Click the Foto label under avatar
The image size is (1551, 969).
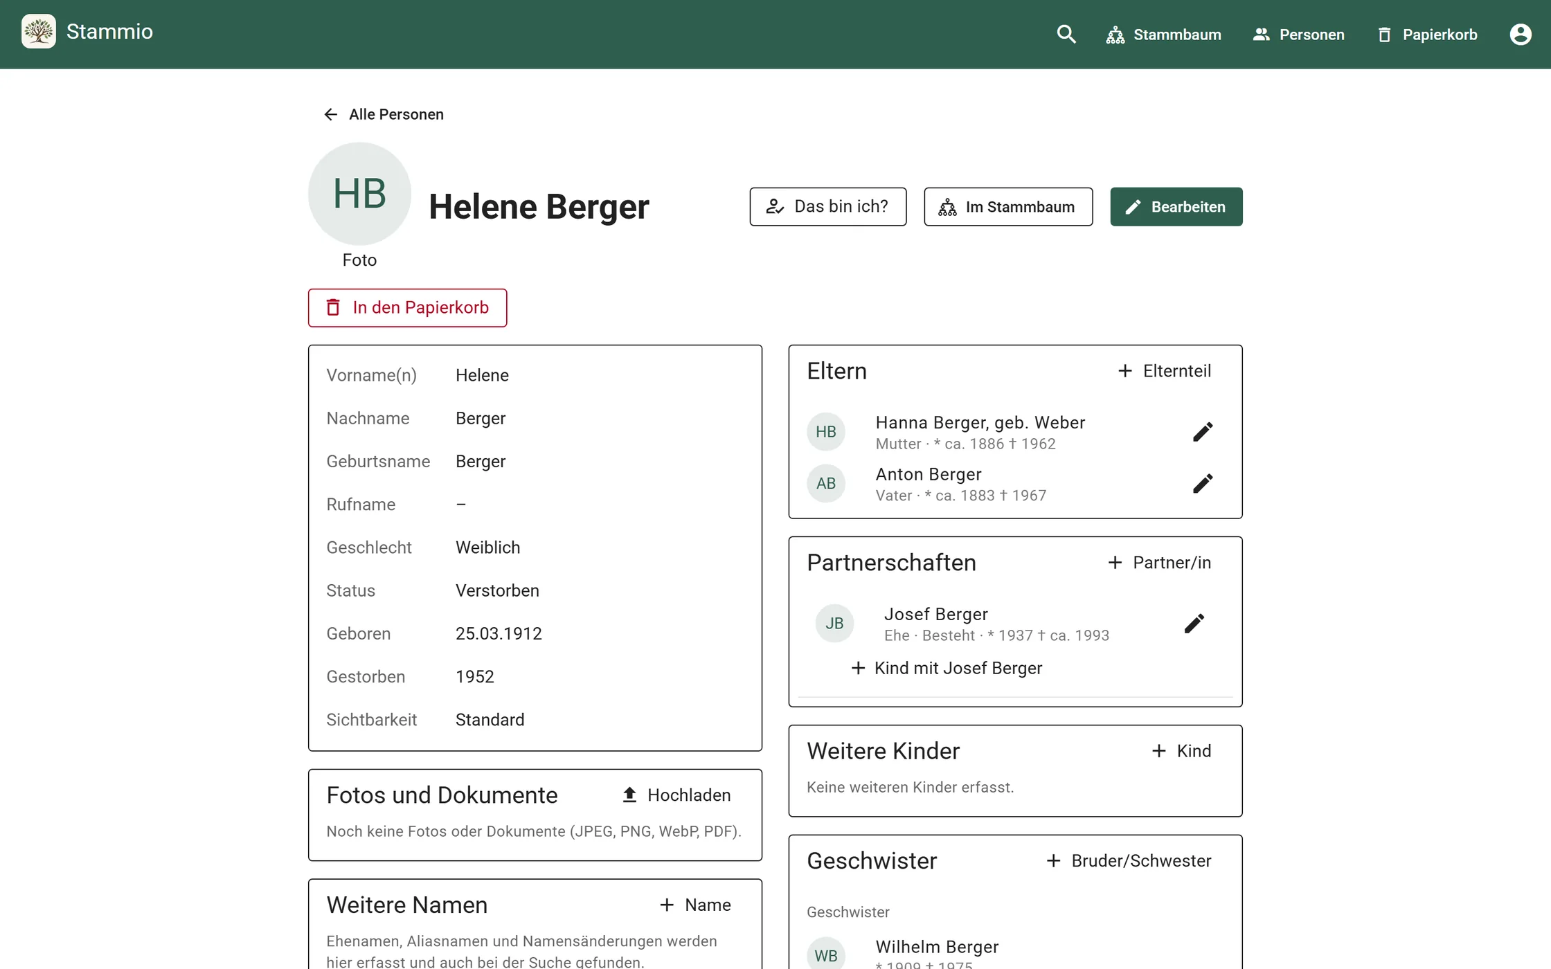(359, 260)
